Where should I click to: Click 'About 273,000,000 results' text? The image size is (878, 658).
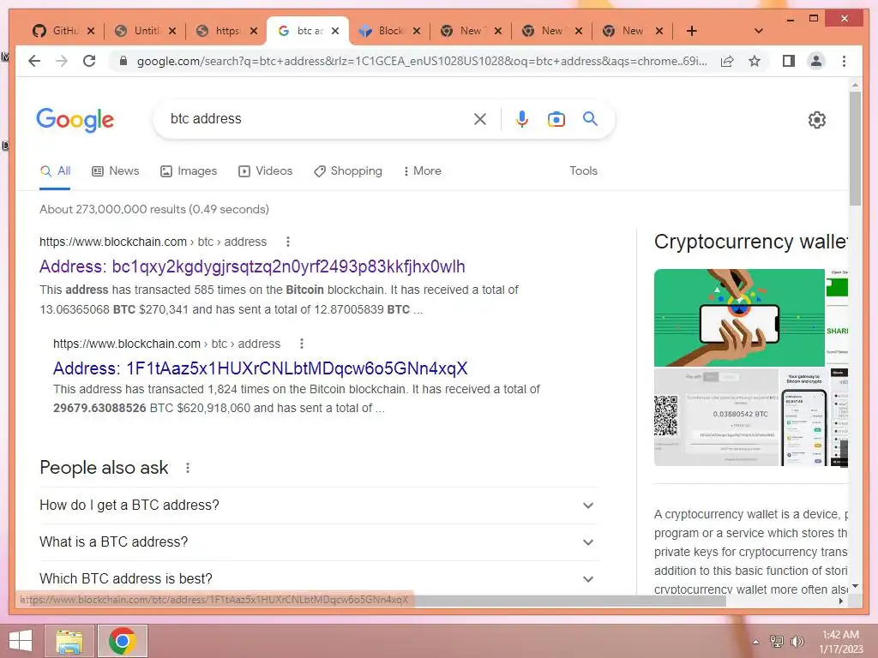[154, 209]
